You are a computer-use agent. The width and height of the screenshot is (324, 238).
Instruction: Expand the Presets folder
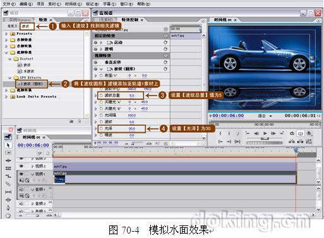click(6, 33)
